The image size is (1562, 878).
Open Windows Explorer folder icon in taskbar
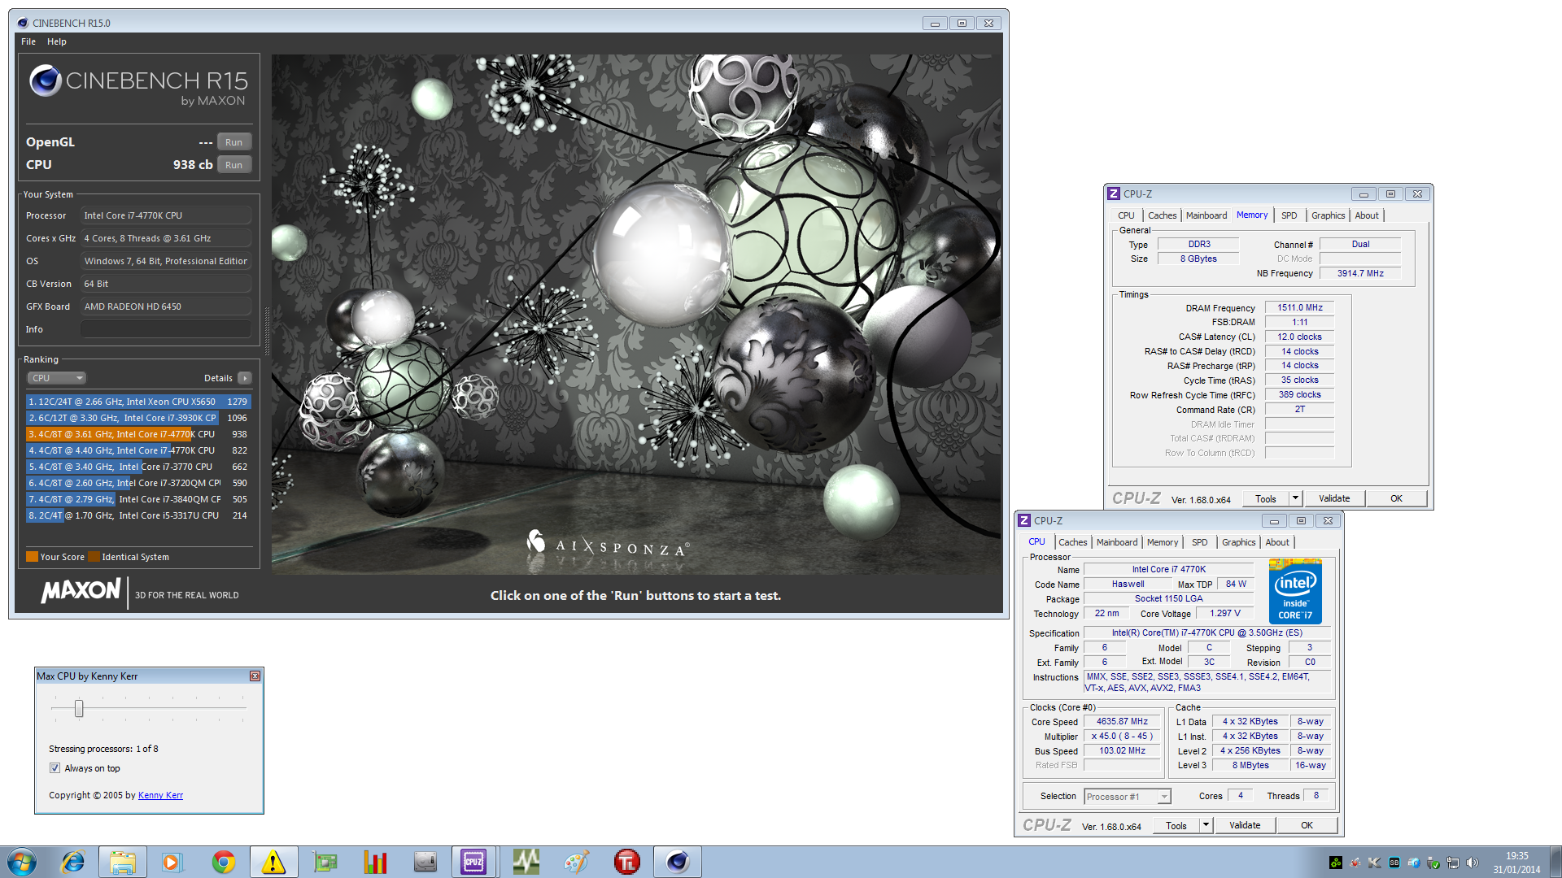pos(123,862)
